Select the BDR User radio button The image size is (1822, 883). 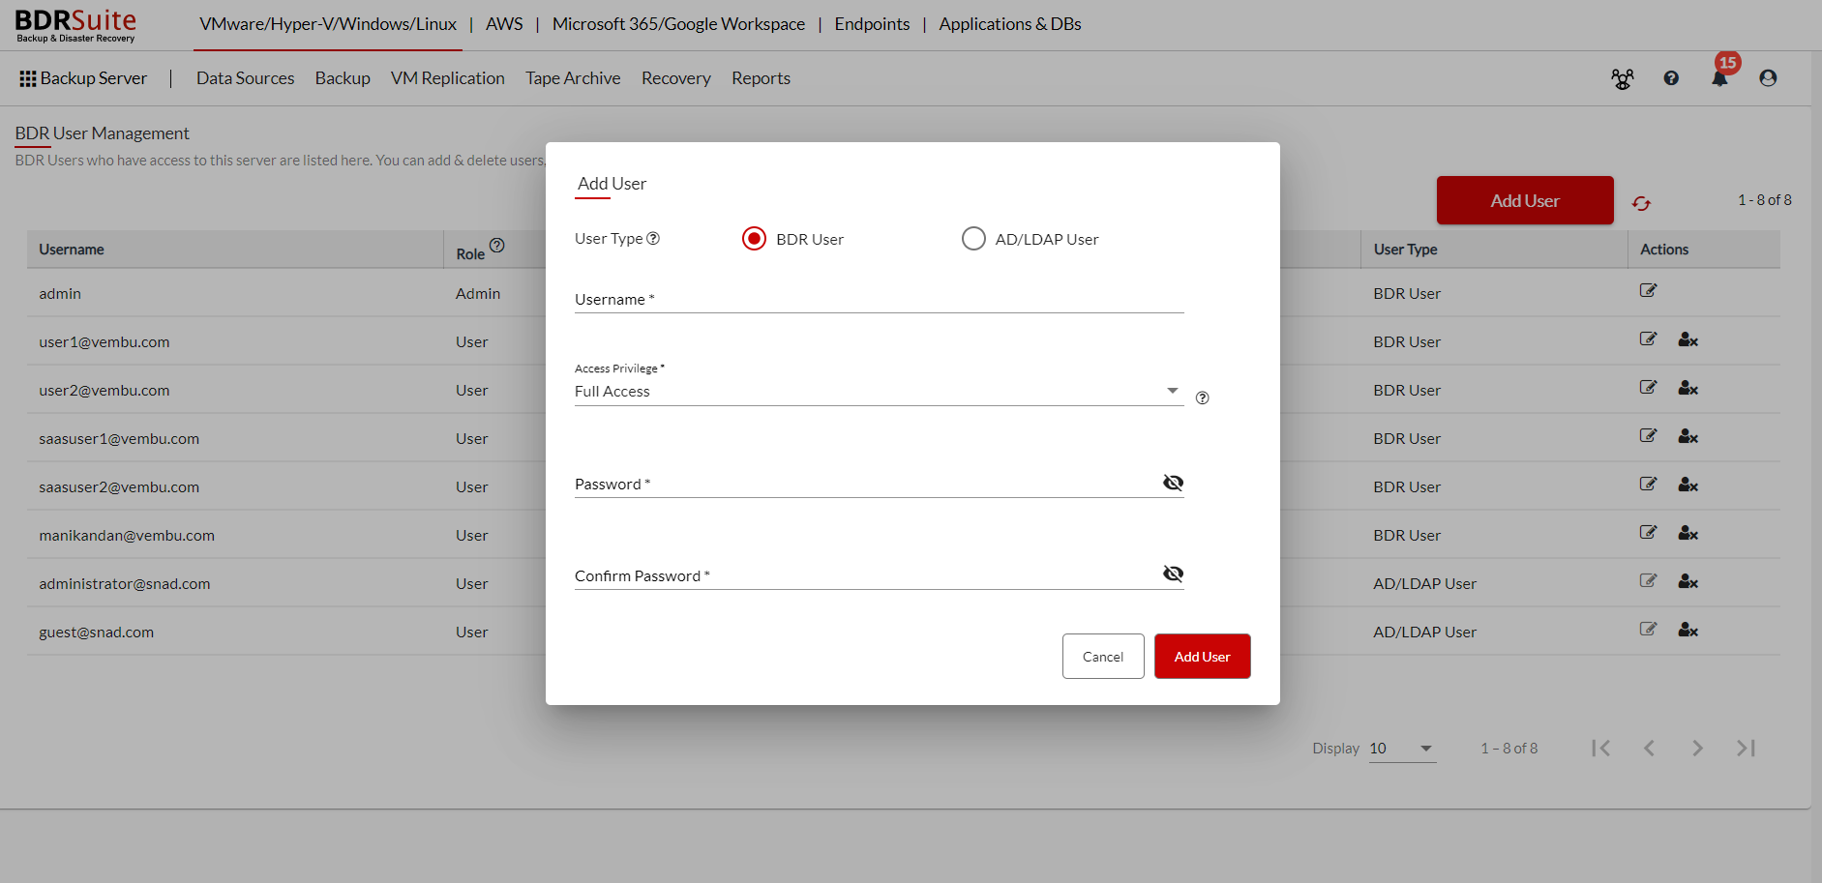(754, 238)
